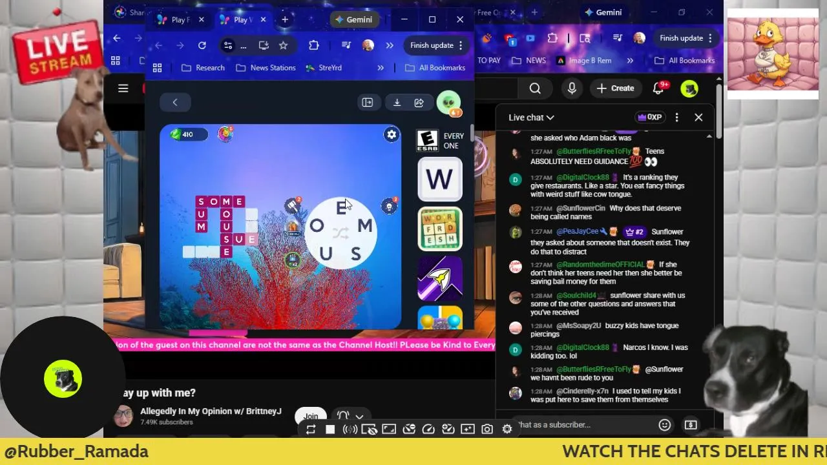
Task: Click Gemini button in back browser window
Action: (603, 12)
